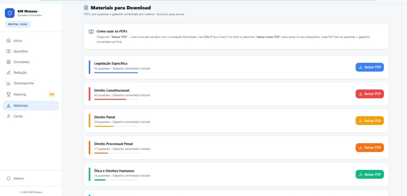Click the yellow TOP badge on Ranking
This screenshot has width=407, height=196.
[52, 94]
